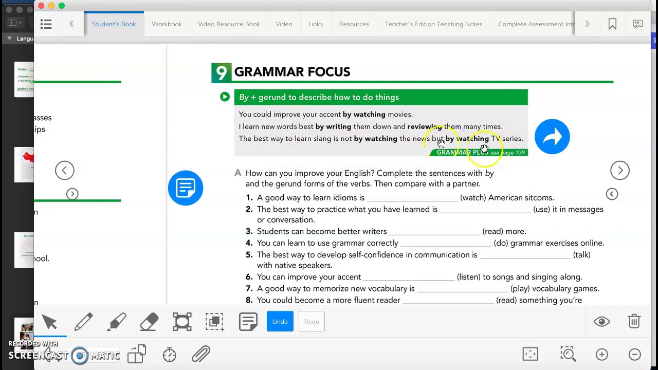Open the Links tab
Viewport: 658px width, 370px height.
click(316, 24)
